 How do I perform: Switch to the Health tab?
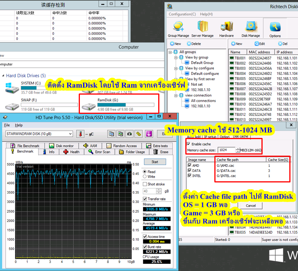[x=72, y=152]
